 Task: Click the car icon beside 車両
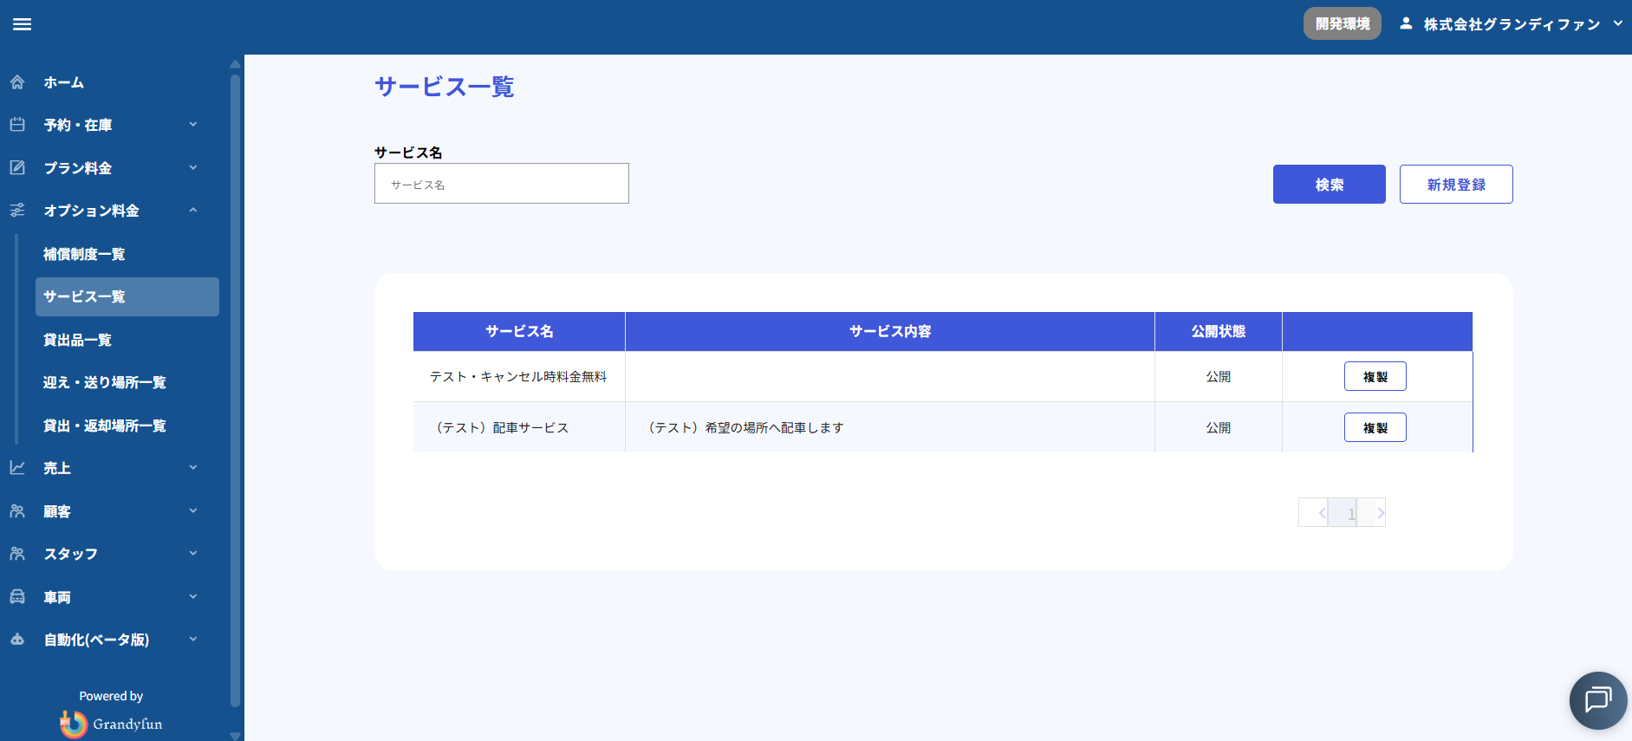[x=17, y=597]
